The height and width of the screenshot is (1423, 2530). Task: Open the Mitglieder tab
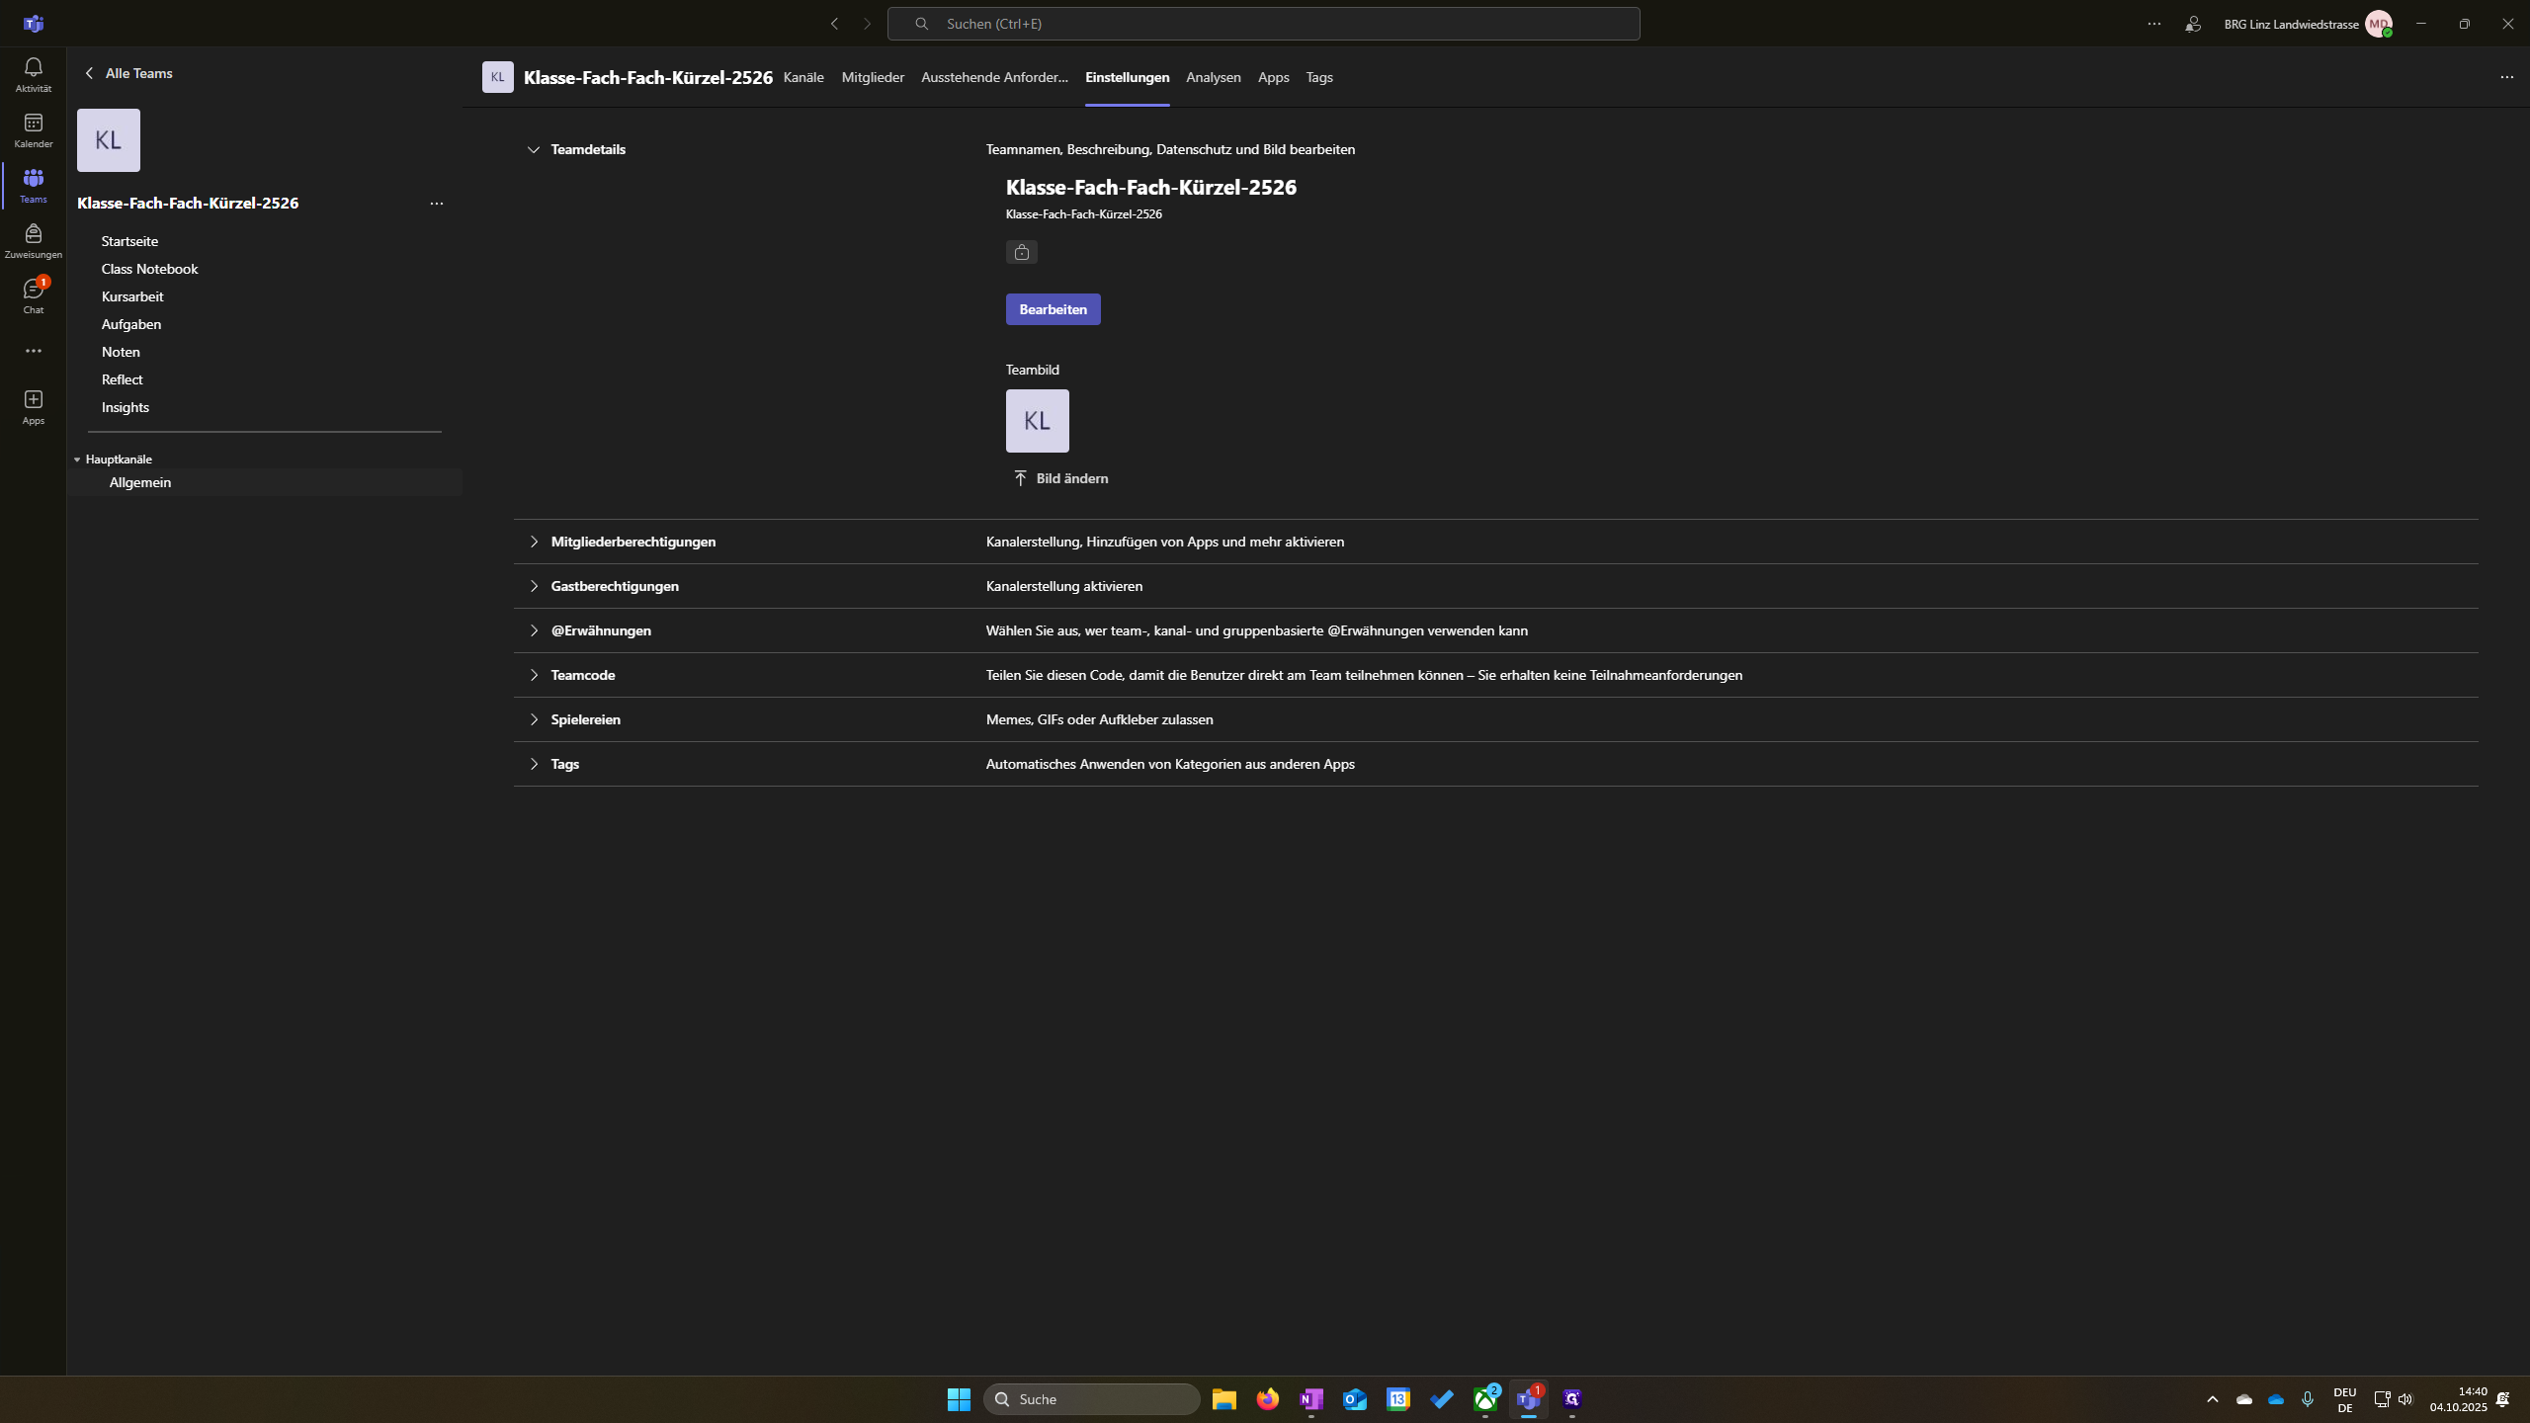(872, 77)
